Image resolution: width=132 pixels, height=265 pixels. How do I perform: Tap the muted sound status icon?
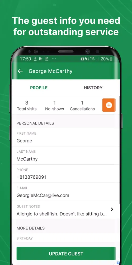coord(87,59)
